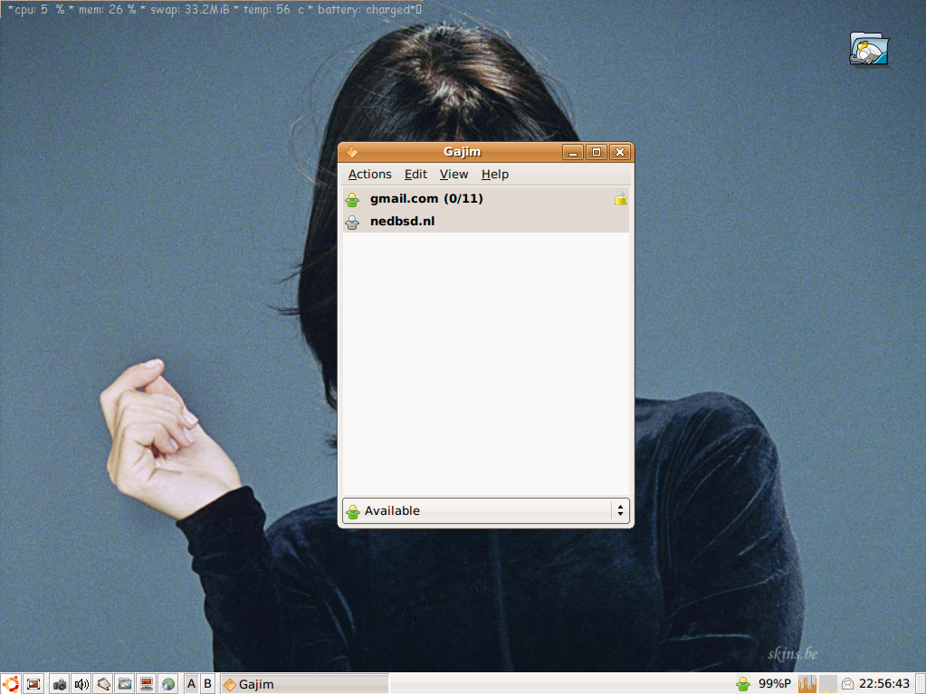Screen dimensions: 926x694
Task: Click the 22:56:43 clock in the panel
Action: coord(884,684)
